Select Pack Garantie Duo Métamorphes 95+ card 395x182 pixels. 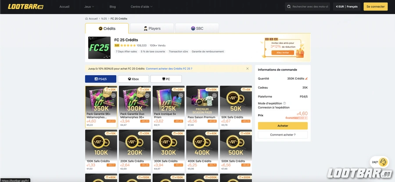135,107
